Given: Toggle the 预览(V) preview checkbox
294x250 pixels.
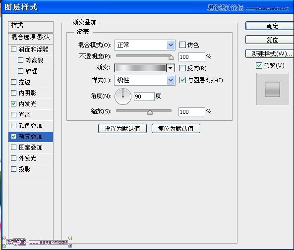Looking at the screenshot, I should pyautogui.click(x=259, y=65).
